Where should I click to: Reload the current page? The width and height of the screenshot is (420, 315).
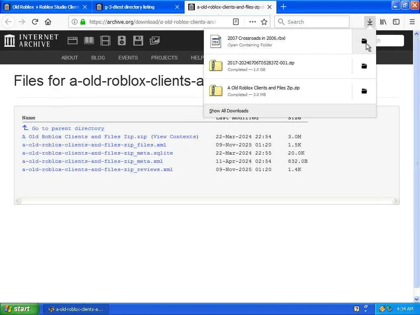(x=35, y=22)
